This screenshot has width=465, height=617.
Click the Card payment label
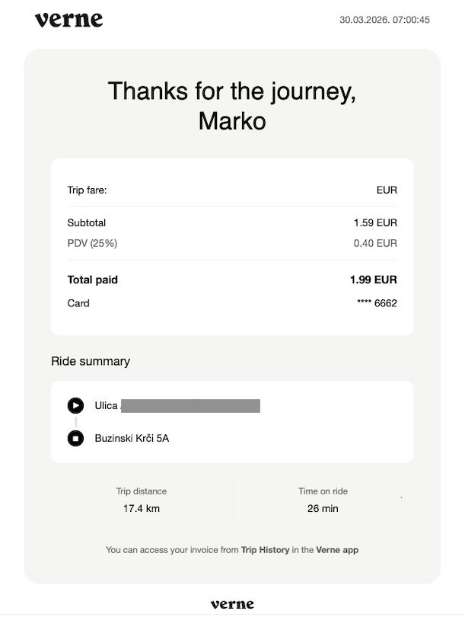click(x=78, y=303)
